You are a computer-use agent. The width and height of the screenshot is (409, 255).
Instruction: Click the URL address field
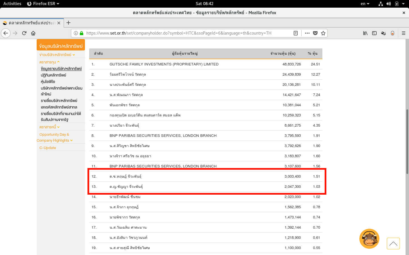pyautogui.click(x=179, y=33)
